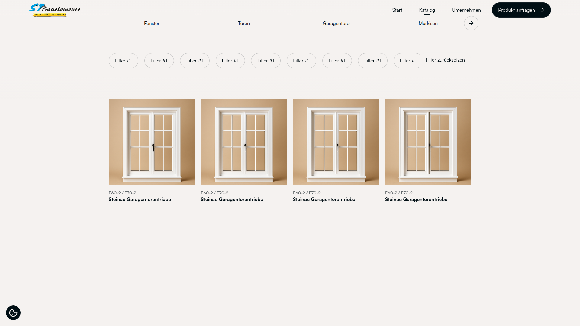Open the first Steinau Garagentorantriebe product
Image resolution: width=580 pixels, height=326 pixels.
pos(140,199)
